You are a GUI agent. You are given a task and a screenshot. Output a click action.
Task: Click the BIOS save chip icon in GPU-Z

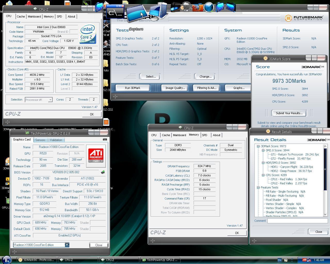(103, 172)
